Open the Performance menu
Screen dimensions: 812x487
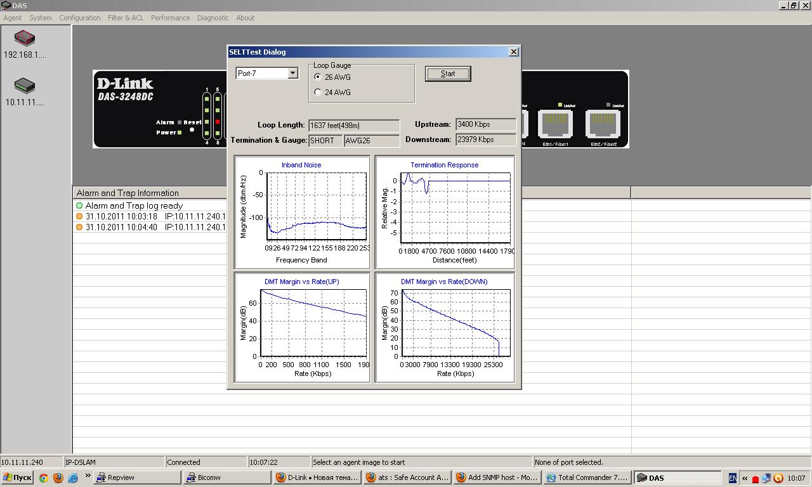coord(170,18)
